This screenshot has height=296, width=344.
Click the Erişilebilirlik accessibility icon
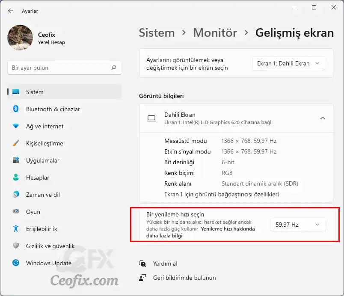[16, 229]
